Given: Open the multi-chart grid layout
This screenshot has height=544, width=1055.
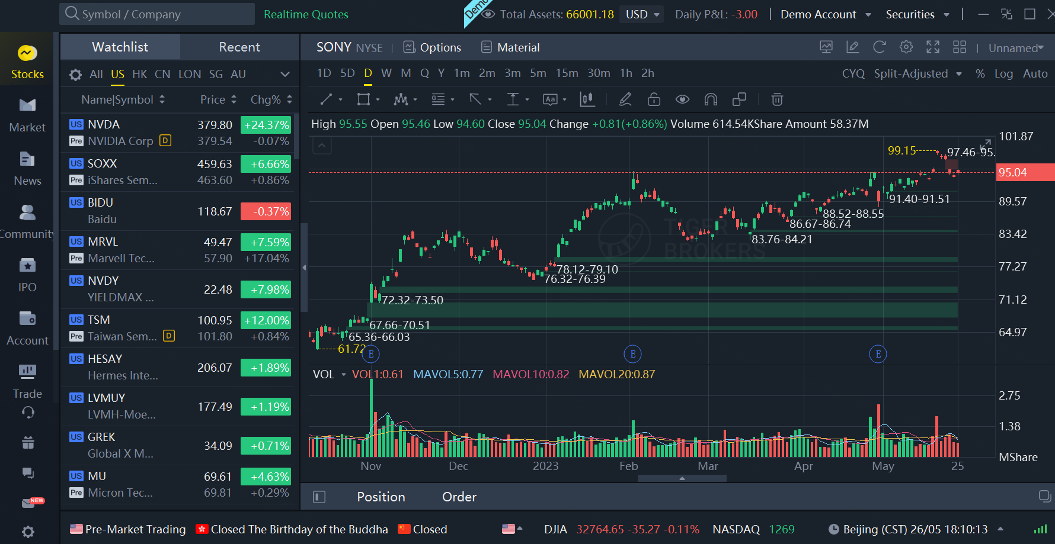Looking at the screenshot, I should coord(960,47).
